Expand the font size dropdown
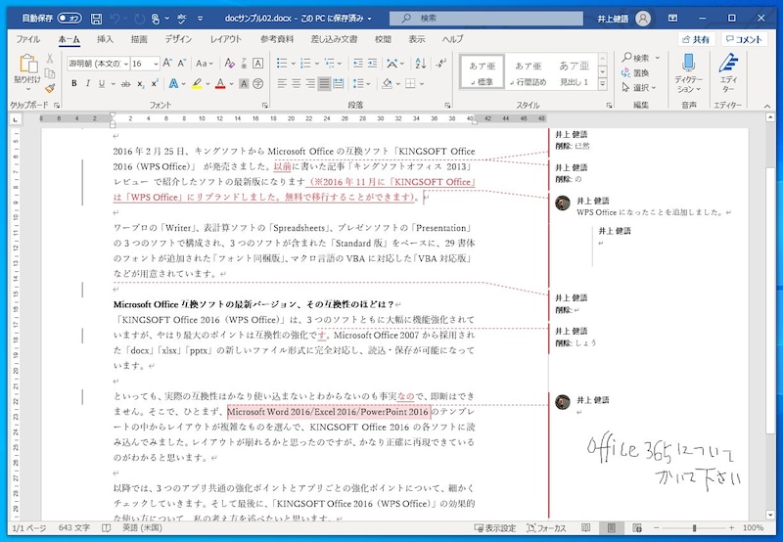The height and width of the screenshot is (542, 783). coord(155,63)
